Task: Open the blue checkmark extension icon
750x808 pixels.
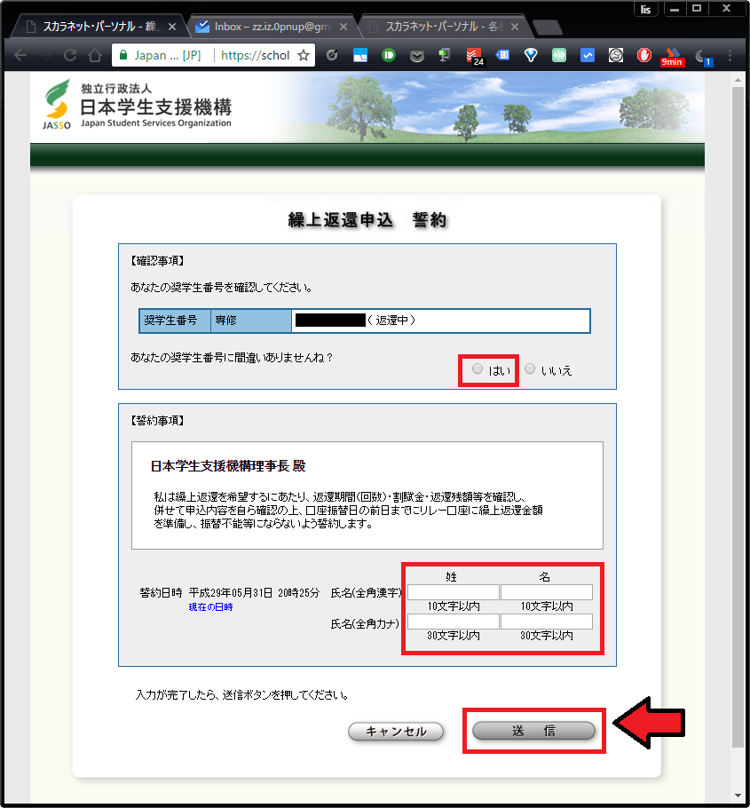Action: [588, 55]
